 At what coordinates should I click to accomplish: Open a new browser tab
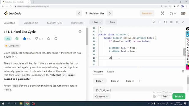(33, 2)
